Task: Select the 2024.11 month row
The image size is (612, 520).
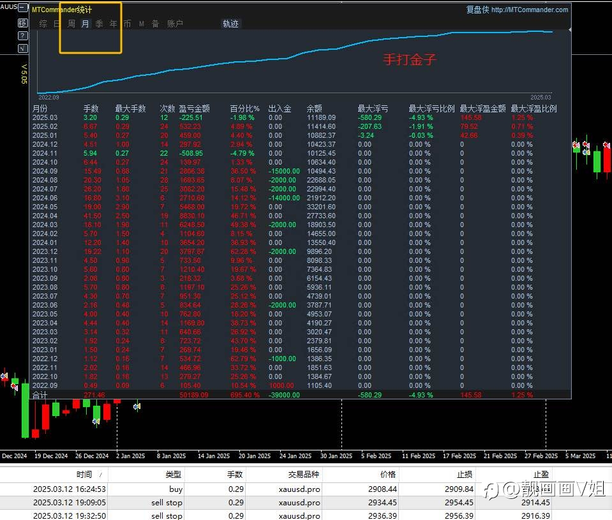Action: pos(301,154)
